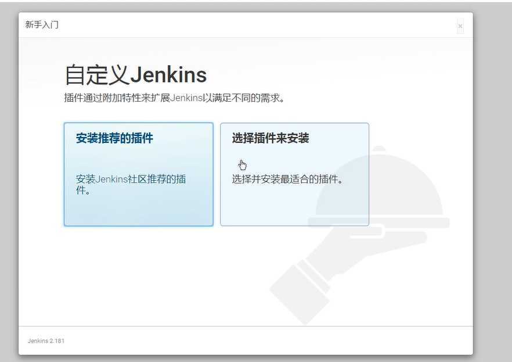
Task: Click the '自定义Jenkins' heading
Action: tap(135, 75)
